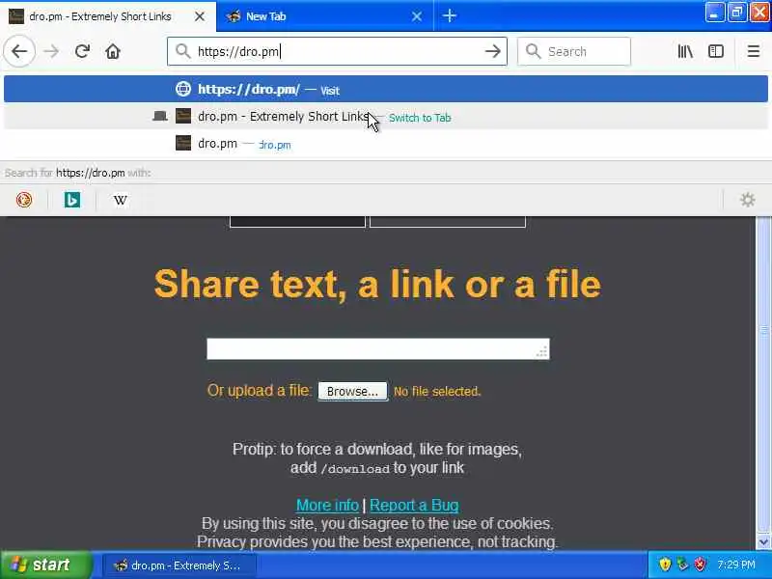Click the magnifier icon in the address bar

pyautogui.click(x=182, y=51)
